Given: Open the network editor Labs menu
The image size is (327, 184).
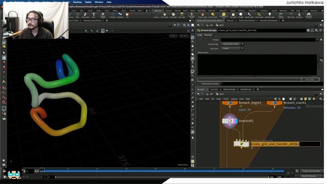Looking at the screenshot, I should click(241, 99).
